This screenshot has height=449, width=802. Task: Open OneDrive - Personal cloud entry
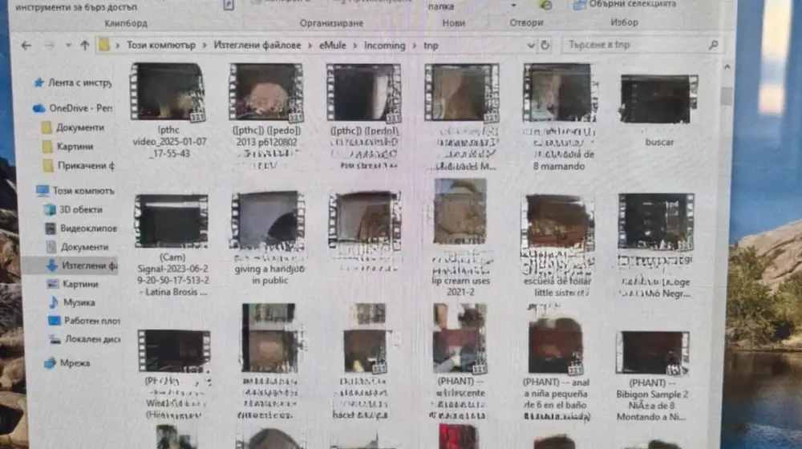(73, 108)
